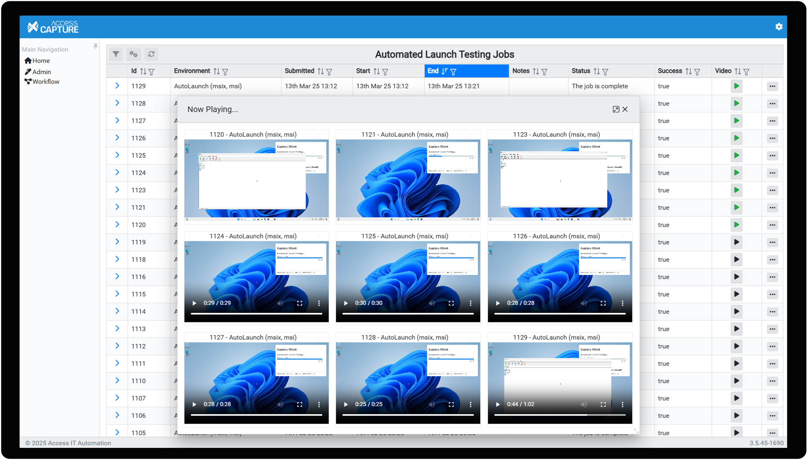Expand row details for job 1119
This screenshot has height=460, width=807.
117,242
